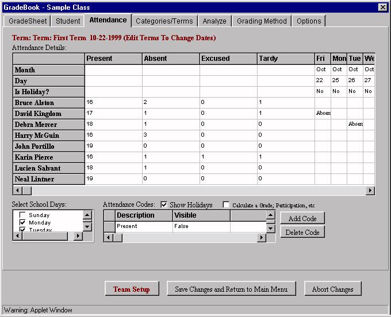
Task: Click Harry McGuin's Absent count 3
Action: pyautogui.click(x=171, y=135)
